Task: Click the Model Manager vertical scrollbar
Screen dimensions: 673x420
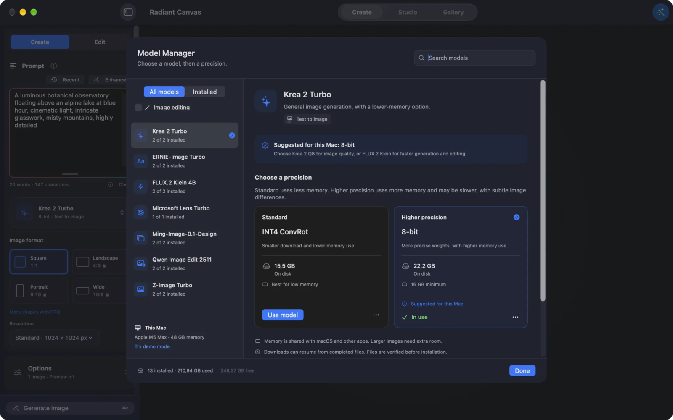Action: tap(543, 191)
